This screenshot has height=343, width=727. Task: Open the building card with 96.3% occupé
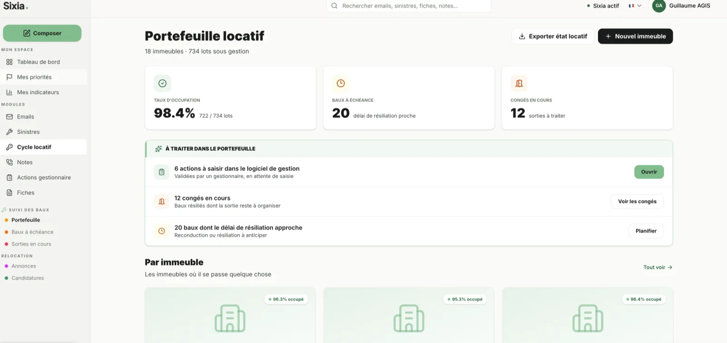pyautogui.click(x=230, y=315)
